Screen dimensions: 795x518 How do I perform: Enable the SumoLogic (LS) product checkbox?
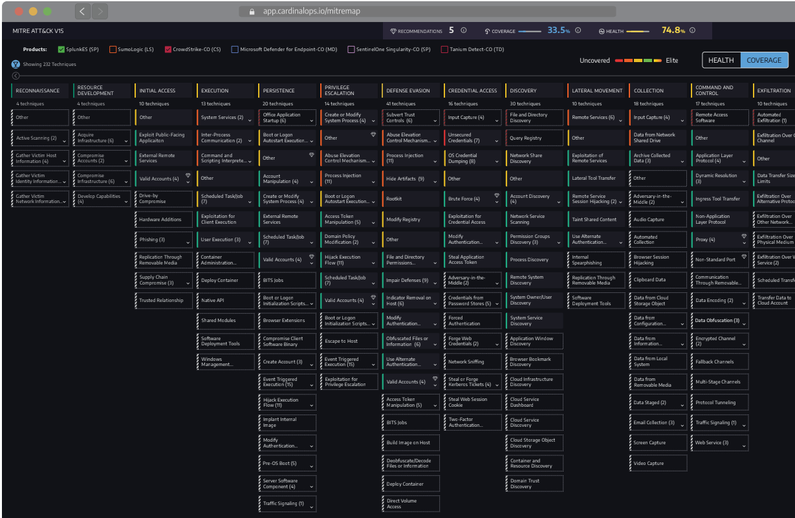click(113, 49)
